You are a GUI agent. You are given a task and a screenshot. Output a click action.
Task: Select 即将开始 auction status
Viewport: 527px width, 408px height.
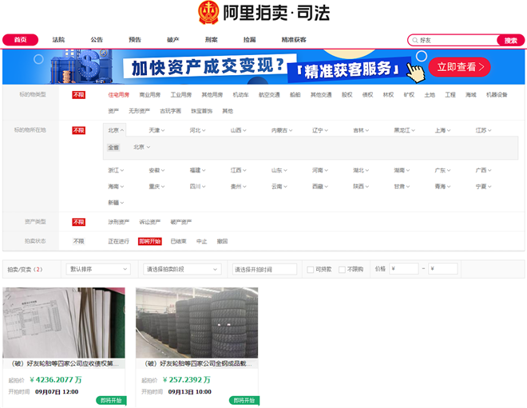pos(150,241)
